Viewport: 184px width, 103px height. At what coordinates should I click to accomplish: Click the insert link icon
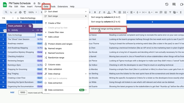point(156,12)
